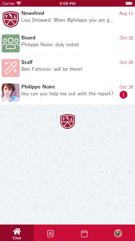Tap the pink Staff magic wand icon
This screenshot has width=135, height=241.
[x=11, y=68]
